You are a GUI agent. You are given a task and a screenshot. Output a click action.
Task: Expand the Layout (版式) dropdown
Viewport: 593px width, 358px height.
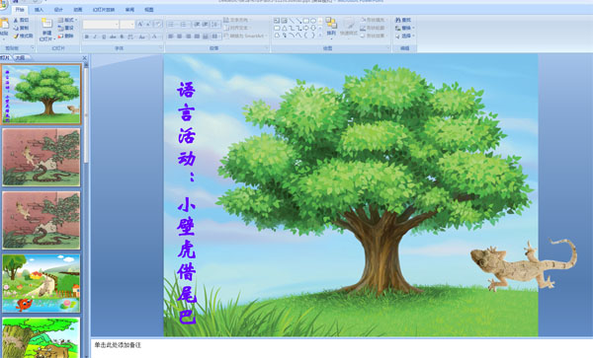click(x=67, y=20)
